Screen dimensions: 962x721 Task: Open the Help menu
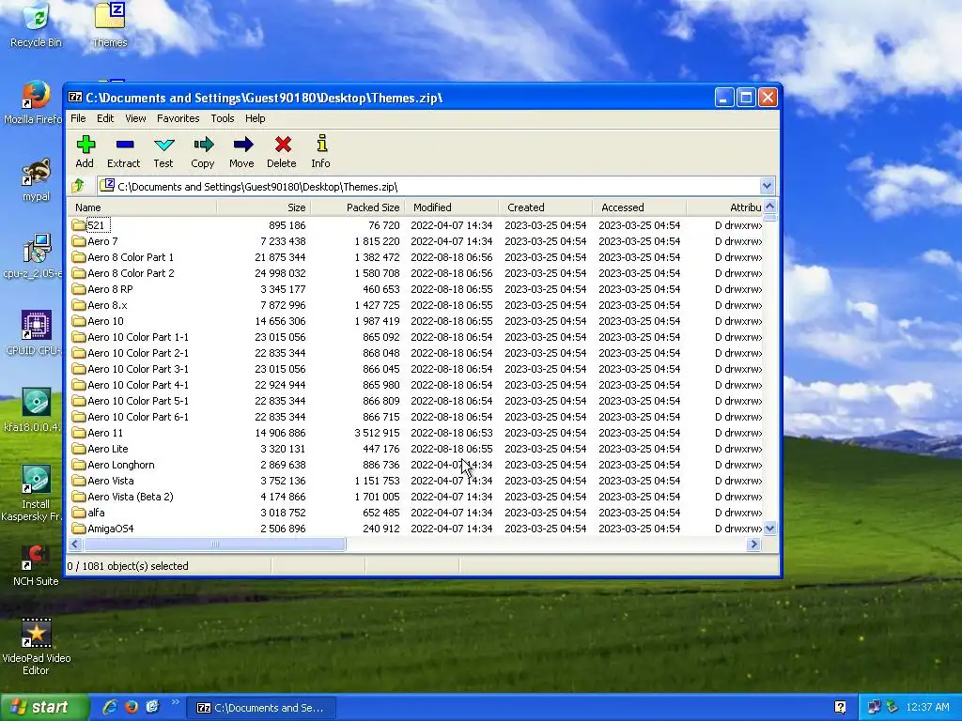[x=256, y=118]
